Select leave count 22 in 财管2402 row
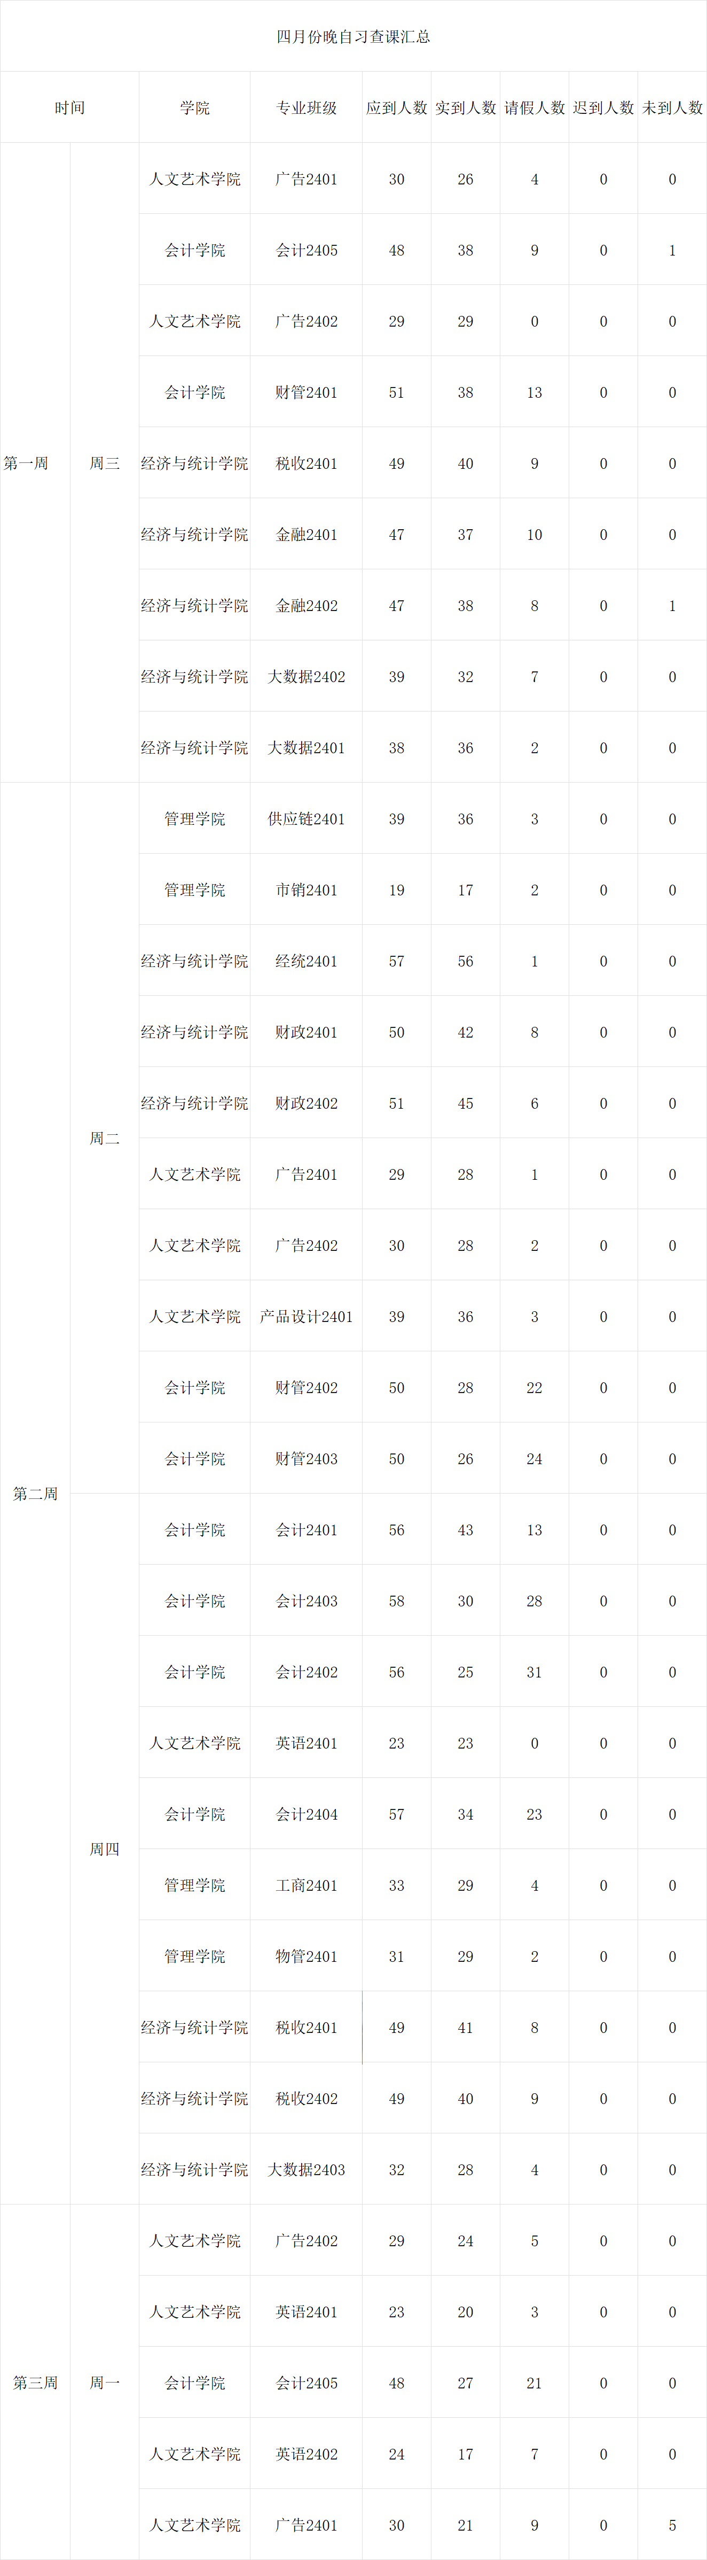This screenshot has height=2560, width=707. click(x=534, y=1387)
